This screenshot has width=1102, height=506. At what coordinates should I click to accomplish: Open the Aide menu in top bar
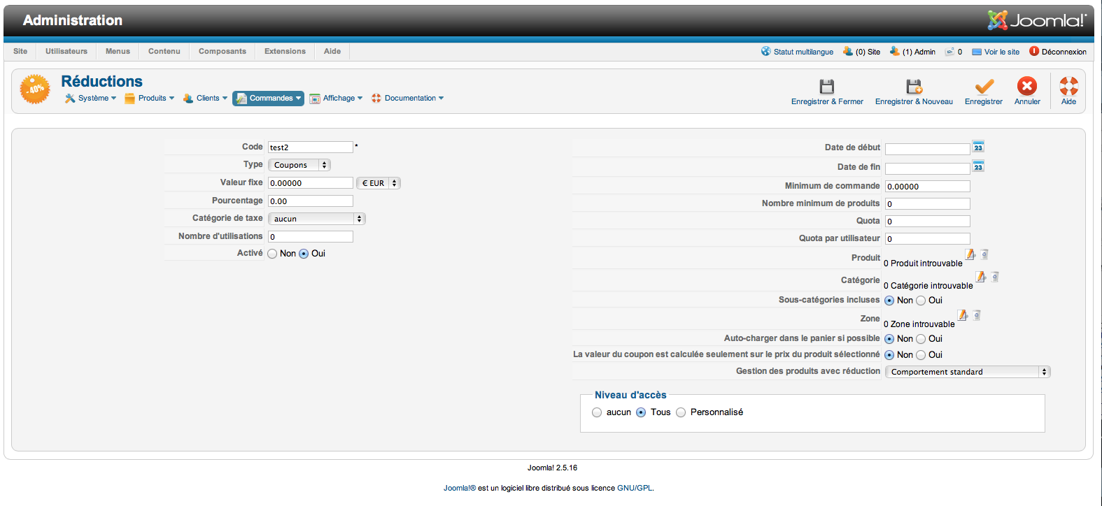tap(332, 51)
